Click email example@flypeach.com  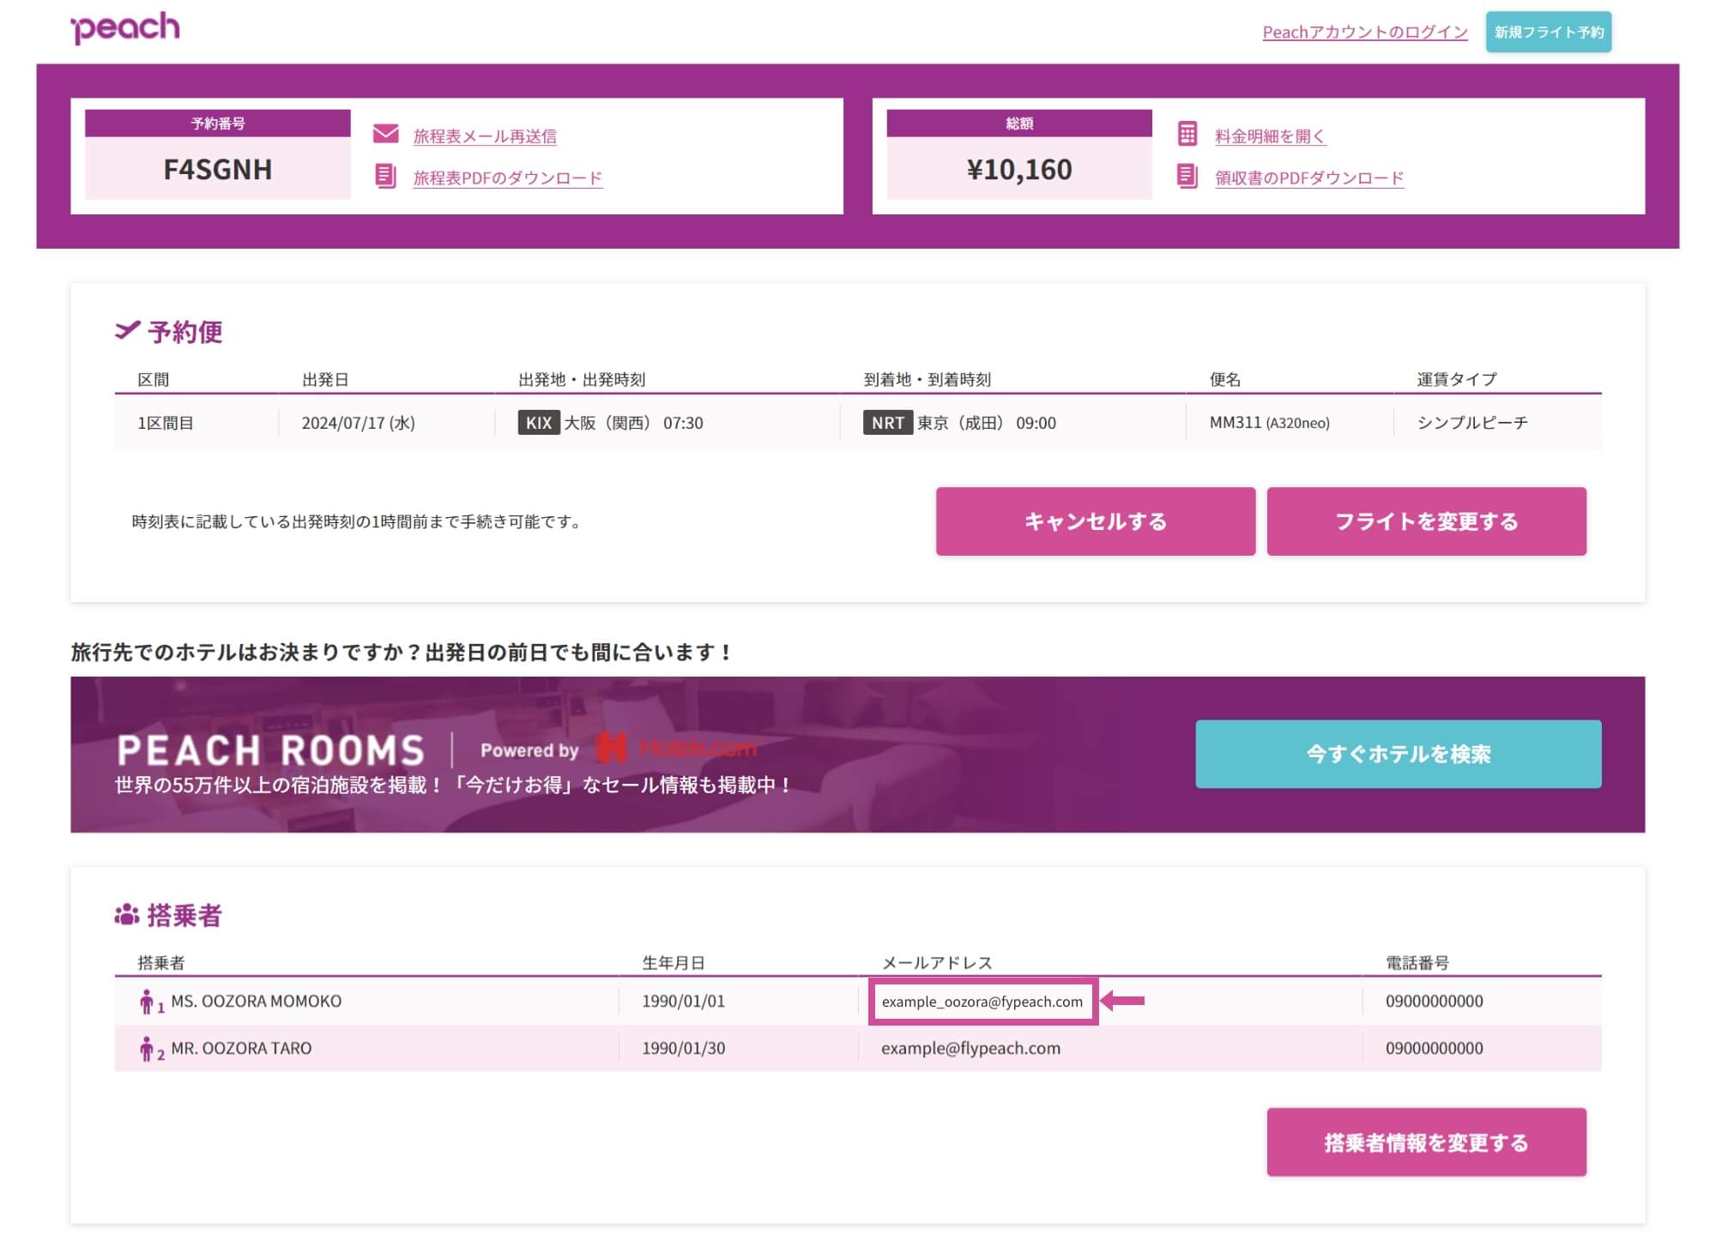click(x=971, y=1048)
